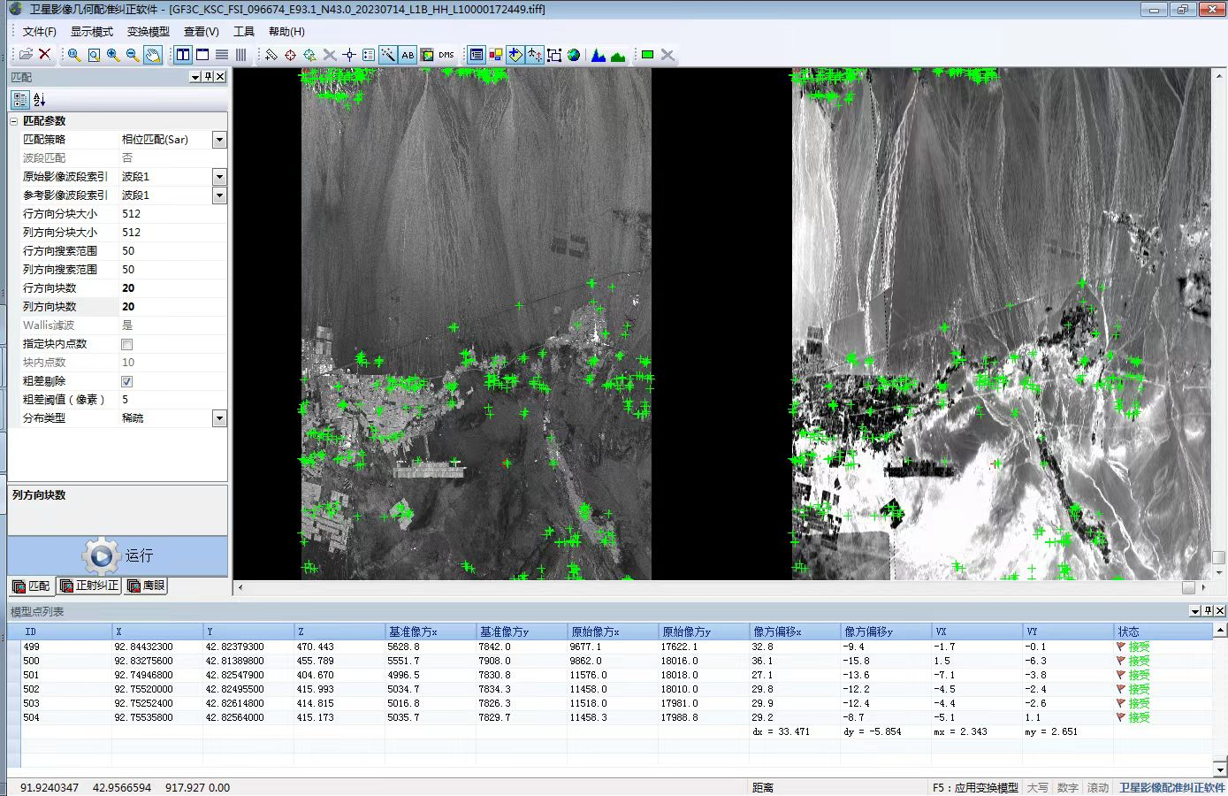This screenshot has height=796, width=1228.
Task: Click the zoom in magnifier icon
Action: pyautogui.click(x=113, y=55)
